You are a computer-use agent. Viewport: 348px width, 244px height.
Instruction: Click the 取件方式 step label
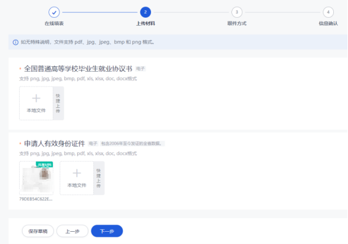pyautogui.click(x=237, y=23)
